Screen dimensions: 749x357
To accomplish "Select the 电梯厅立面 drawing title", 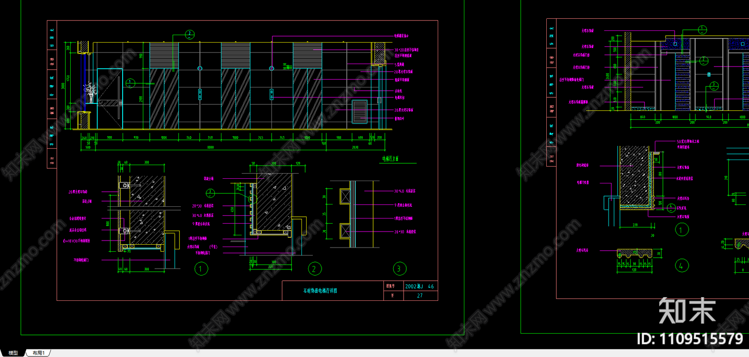I will (x=390, y=159).
